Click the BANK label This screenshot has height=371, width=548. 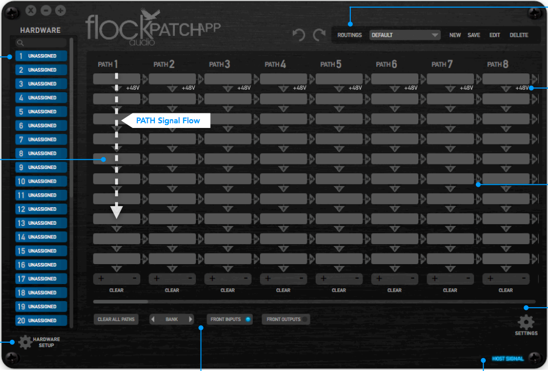[x=171, y=319]
